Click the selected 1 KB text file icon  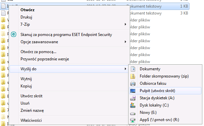pyautogui.click(x=3, y=6)
